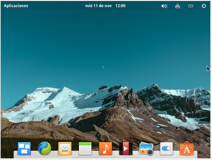Click empty panel space right of Aplicaciones

click(x=56, y=6)
